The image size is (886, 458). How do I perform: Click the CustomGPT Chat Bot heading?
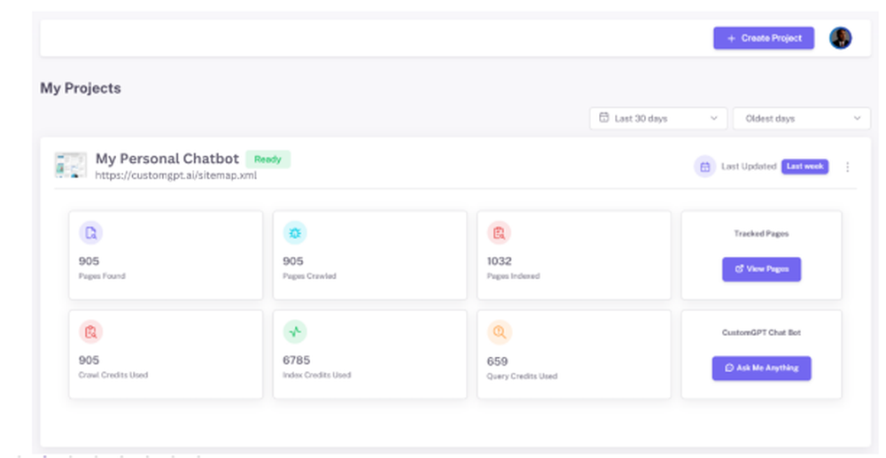[761, 332]
